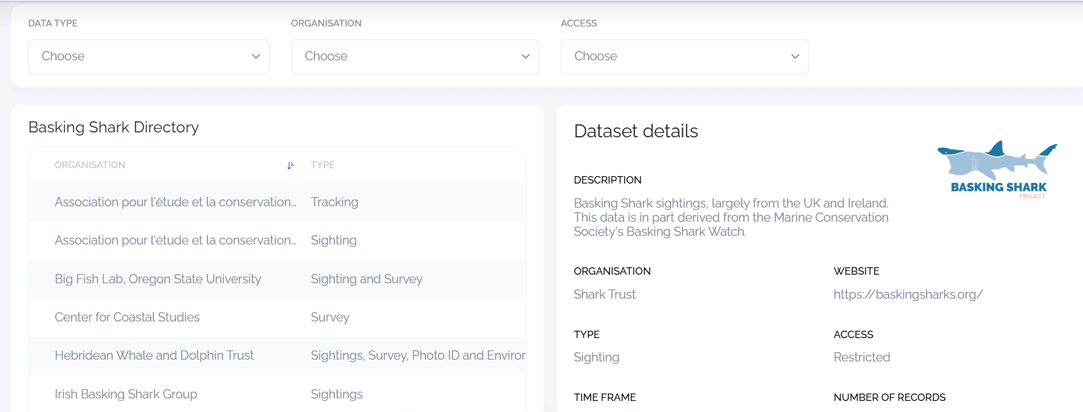This screenshot has height=412, width=1083.
Task: Click the NUMBER OF RECORDS label
Action: click(890, 397)
